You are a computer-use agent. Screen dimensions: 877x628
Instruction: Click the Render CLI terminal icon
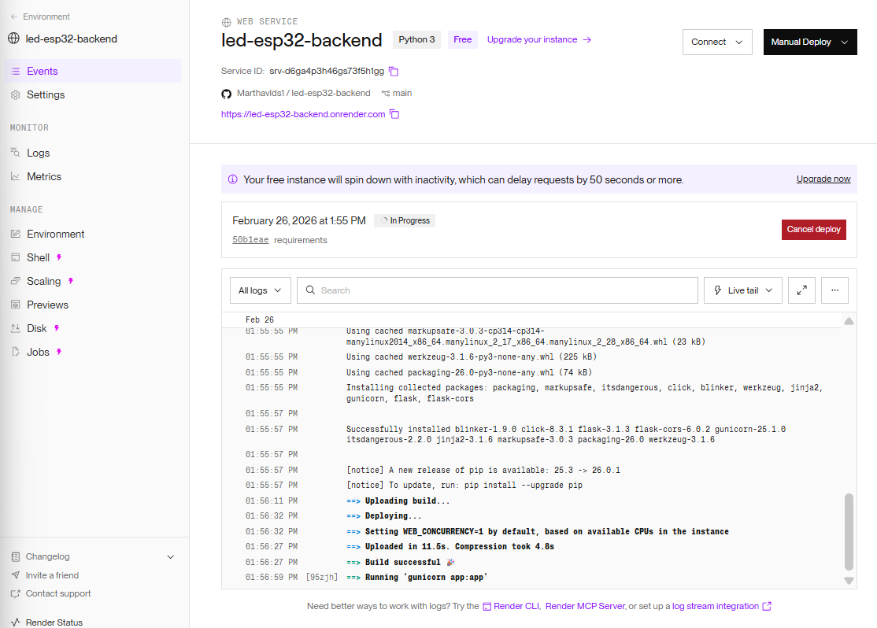point(487,607)
